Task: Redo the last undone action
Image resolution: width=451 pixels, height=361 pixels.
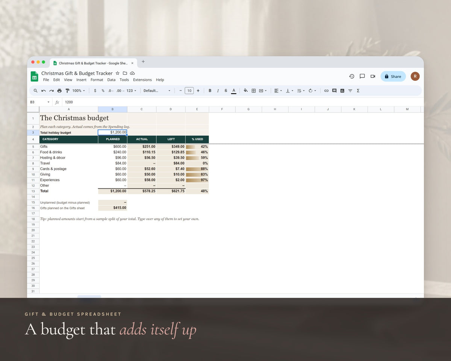Action: pyautogui.click(x=51, y=91)
